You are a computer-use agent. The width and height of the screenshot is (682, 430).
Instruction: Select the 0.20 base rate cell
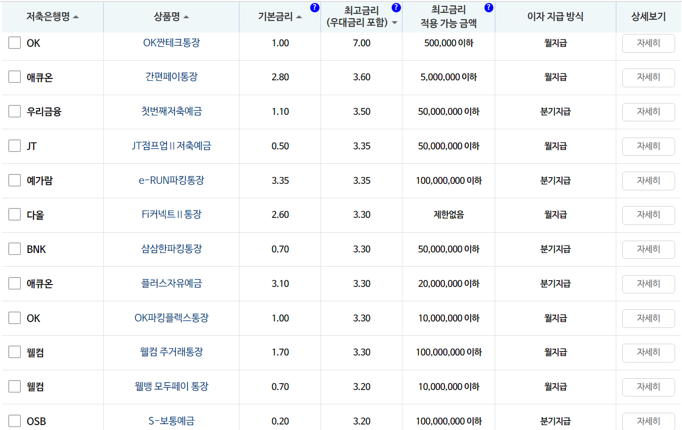click(280, 422)
